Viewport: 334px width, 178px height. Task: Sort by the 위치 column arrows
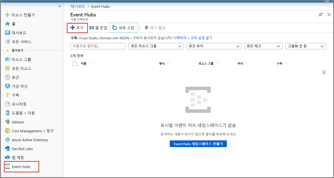(247, 64)
